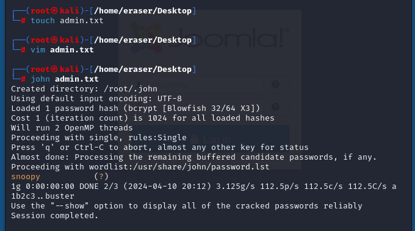Image resolution: width=415 pixels, height=231 pixels.
Task: Click the Kali symbol in the vim prompt
Action: (x=54, y=40)
